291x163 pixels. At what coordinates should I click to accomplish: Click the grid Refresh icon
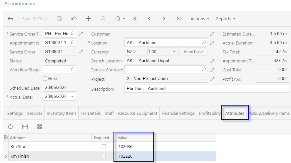click(10, 126)
